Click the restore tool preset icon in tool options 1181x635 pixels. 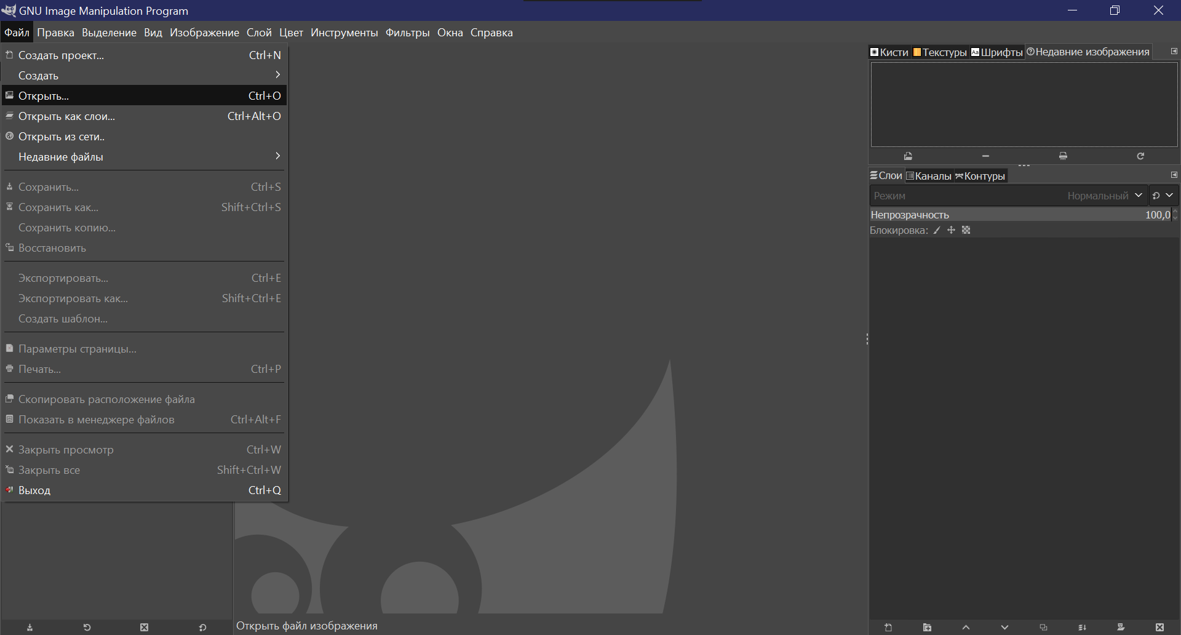[87, 628]
